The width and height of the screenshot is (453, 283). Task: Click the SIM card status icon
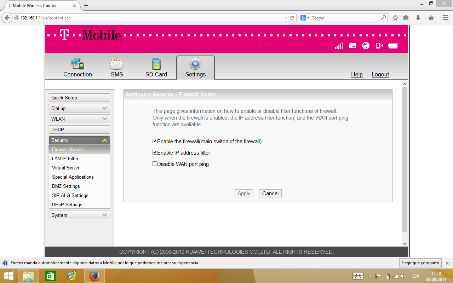(352, 46)
